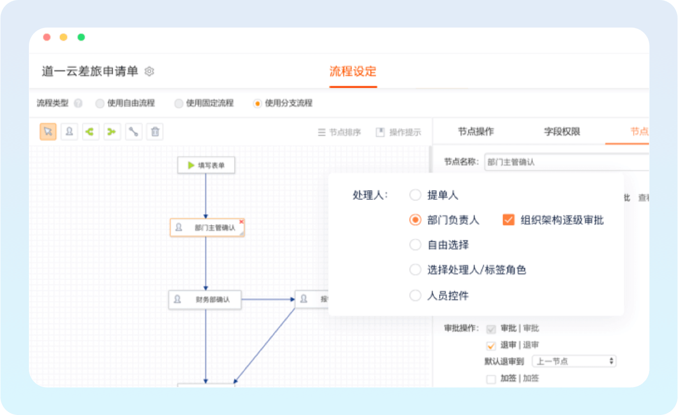Select the pointer selection tool
Screen dimensions: 678x415
click(x=48, y=132)
